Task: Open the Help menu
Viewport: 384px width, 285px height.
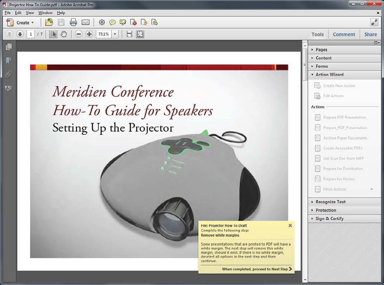Action: [61, 13]
